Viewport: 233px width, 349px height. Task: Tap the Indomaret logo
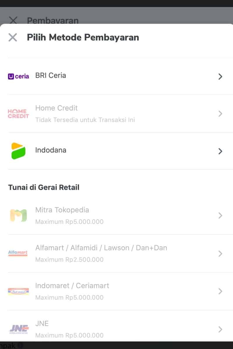18,291
